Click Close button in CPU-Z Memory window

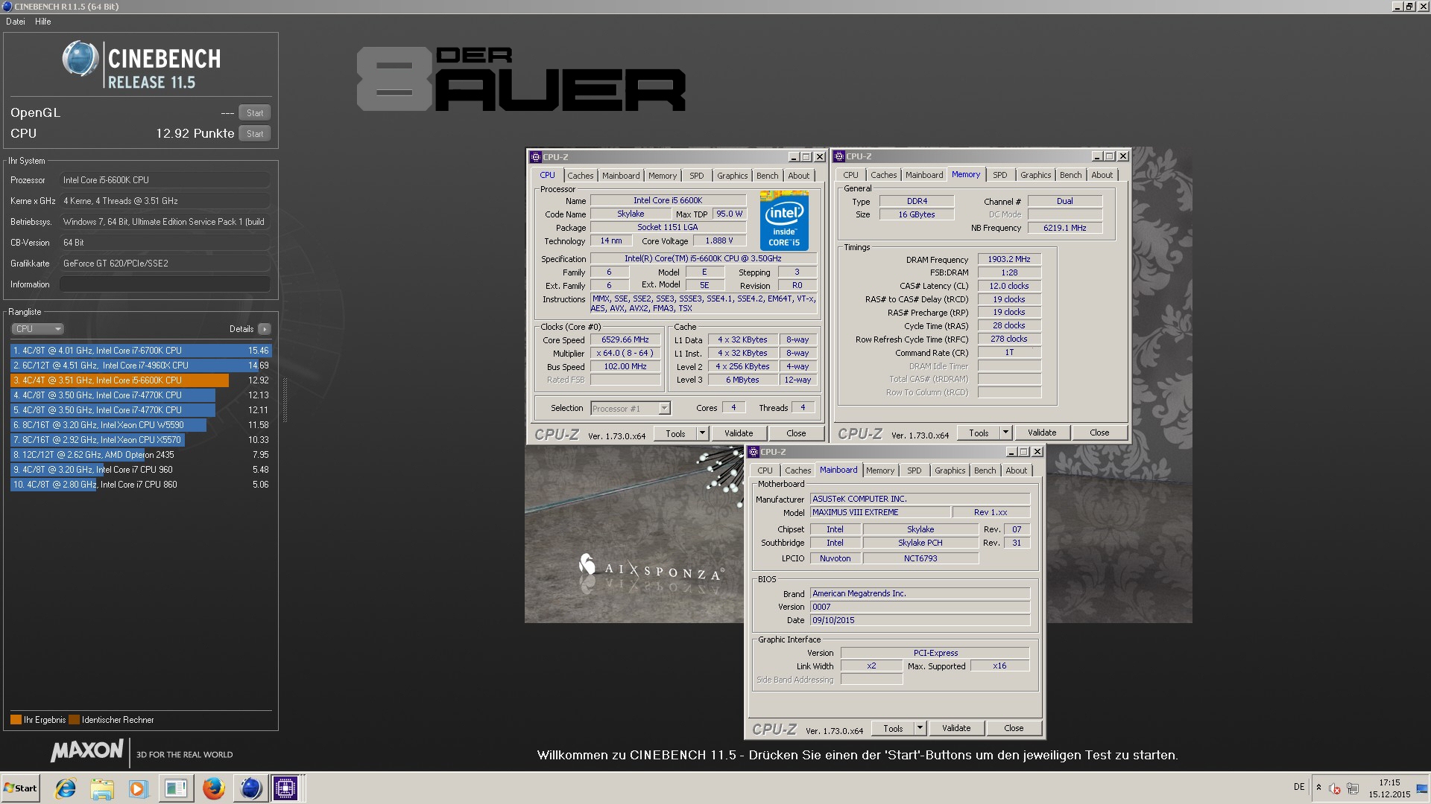click(x=1099, y=433)
